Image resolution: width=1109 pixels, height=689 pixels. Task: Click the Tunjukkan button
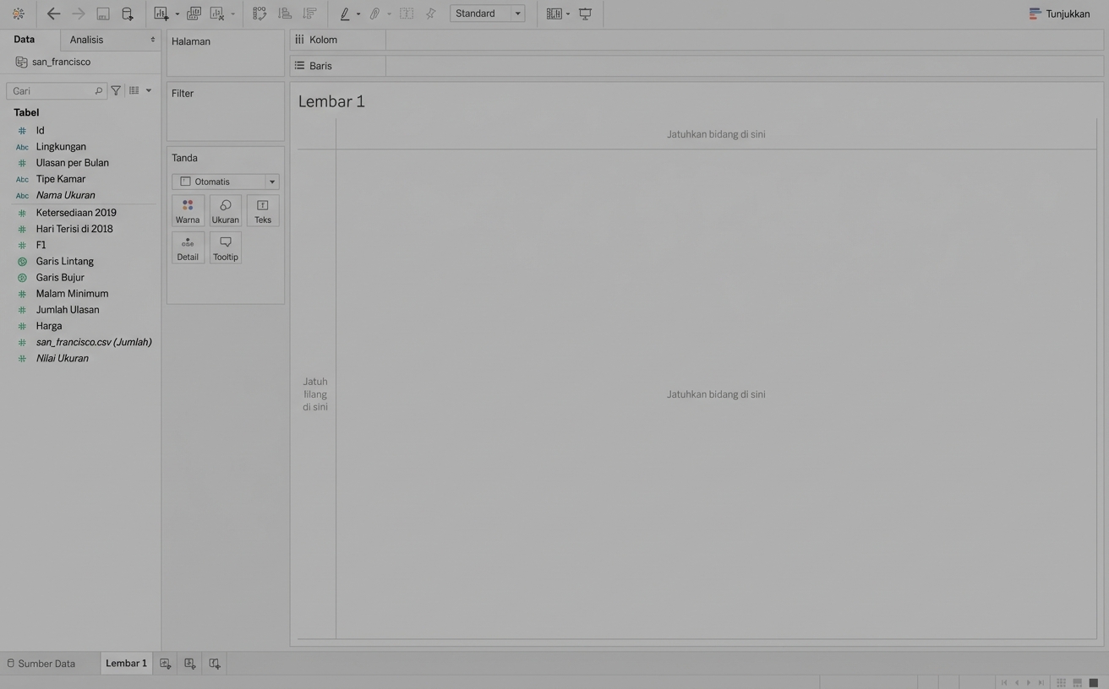[1059, 14]
